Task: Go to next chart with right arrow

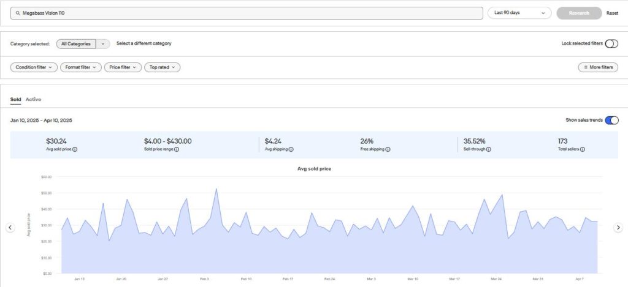Action: [618, 228]
